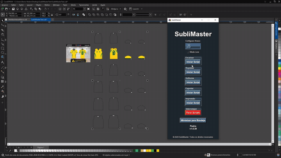This screenshot has width=281, height=158.
Task: Toggle the Show guidelines icon
Action: point(102,9)
